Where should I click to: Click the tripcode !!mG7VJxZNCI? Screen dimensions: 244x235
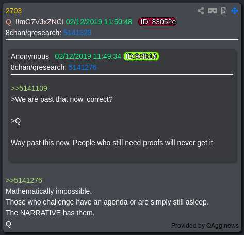click(39, 22)
